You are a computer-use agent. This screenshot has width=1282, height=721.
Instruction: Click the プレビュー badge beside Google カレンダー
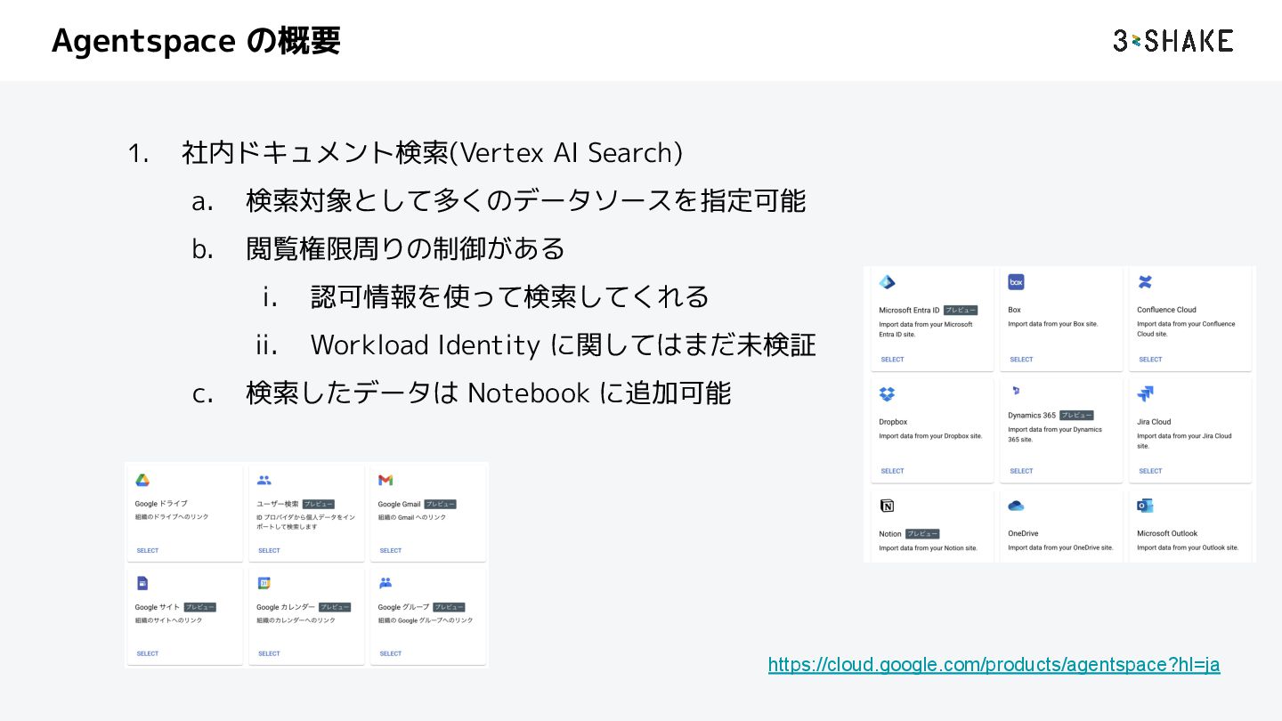click(335, 607)
